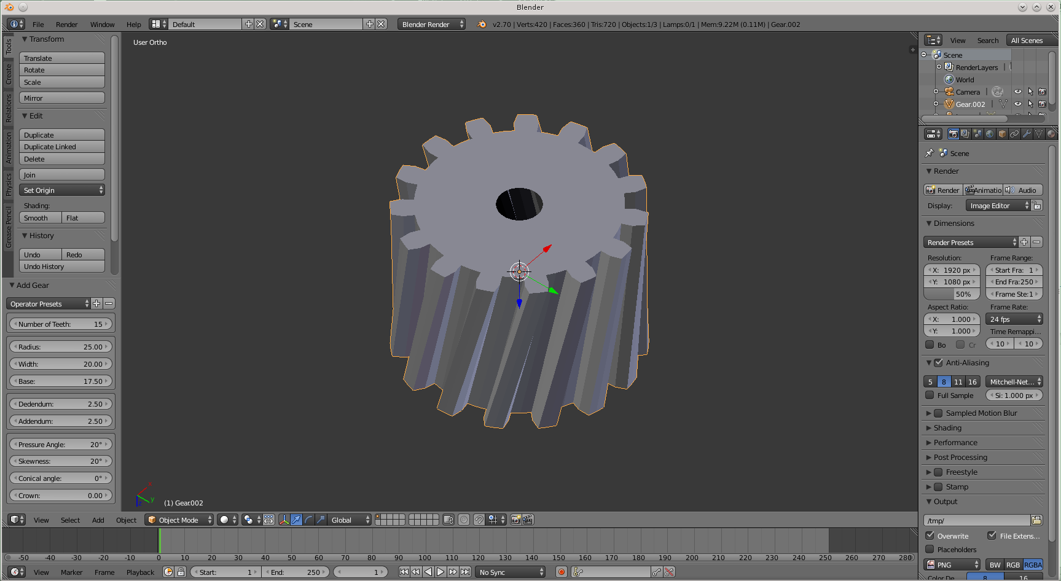The width and height of the screenshot is (1061, 581).
Task: Open the Global orientation dropdown
Action: (x=349, y=520)
